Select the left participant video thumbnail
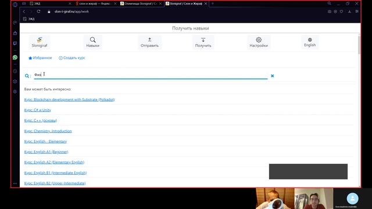 pyautogui.click(x=275, y=199)
